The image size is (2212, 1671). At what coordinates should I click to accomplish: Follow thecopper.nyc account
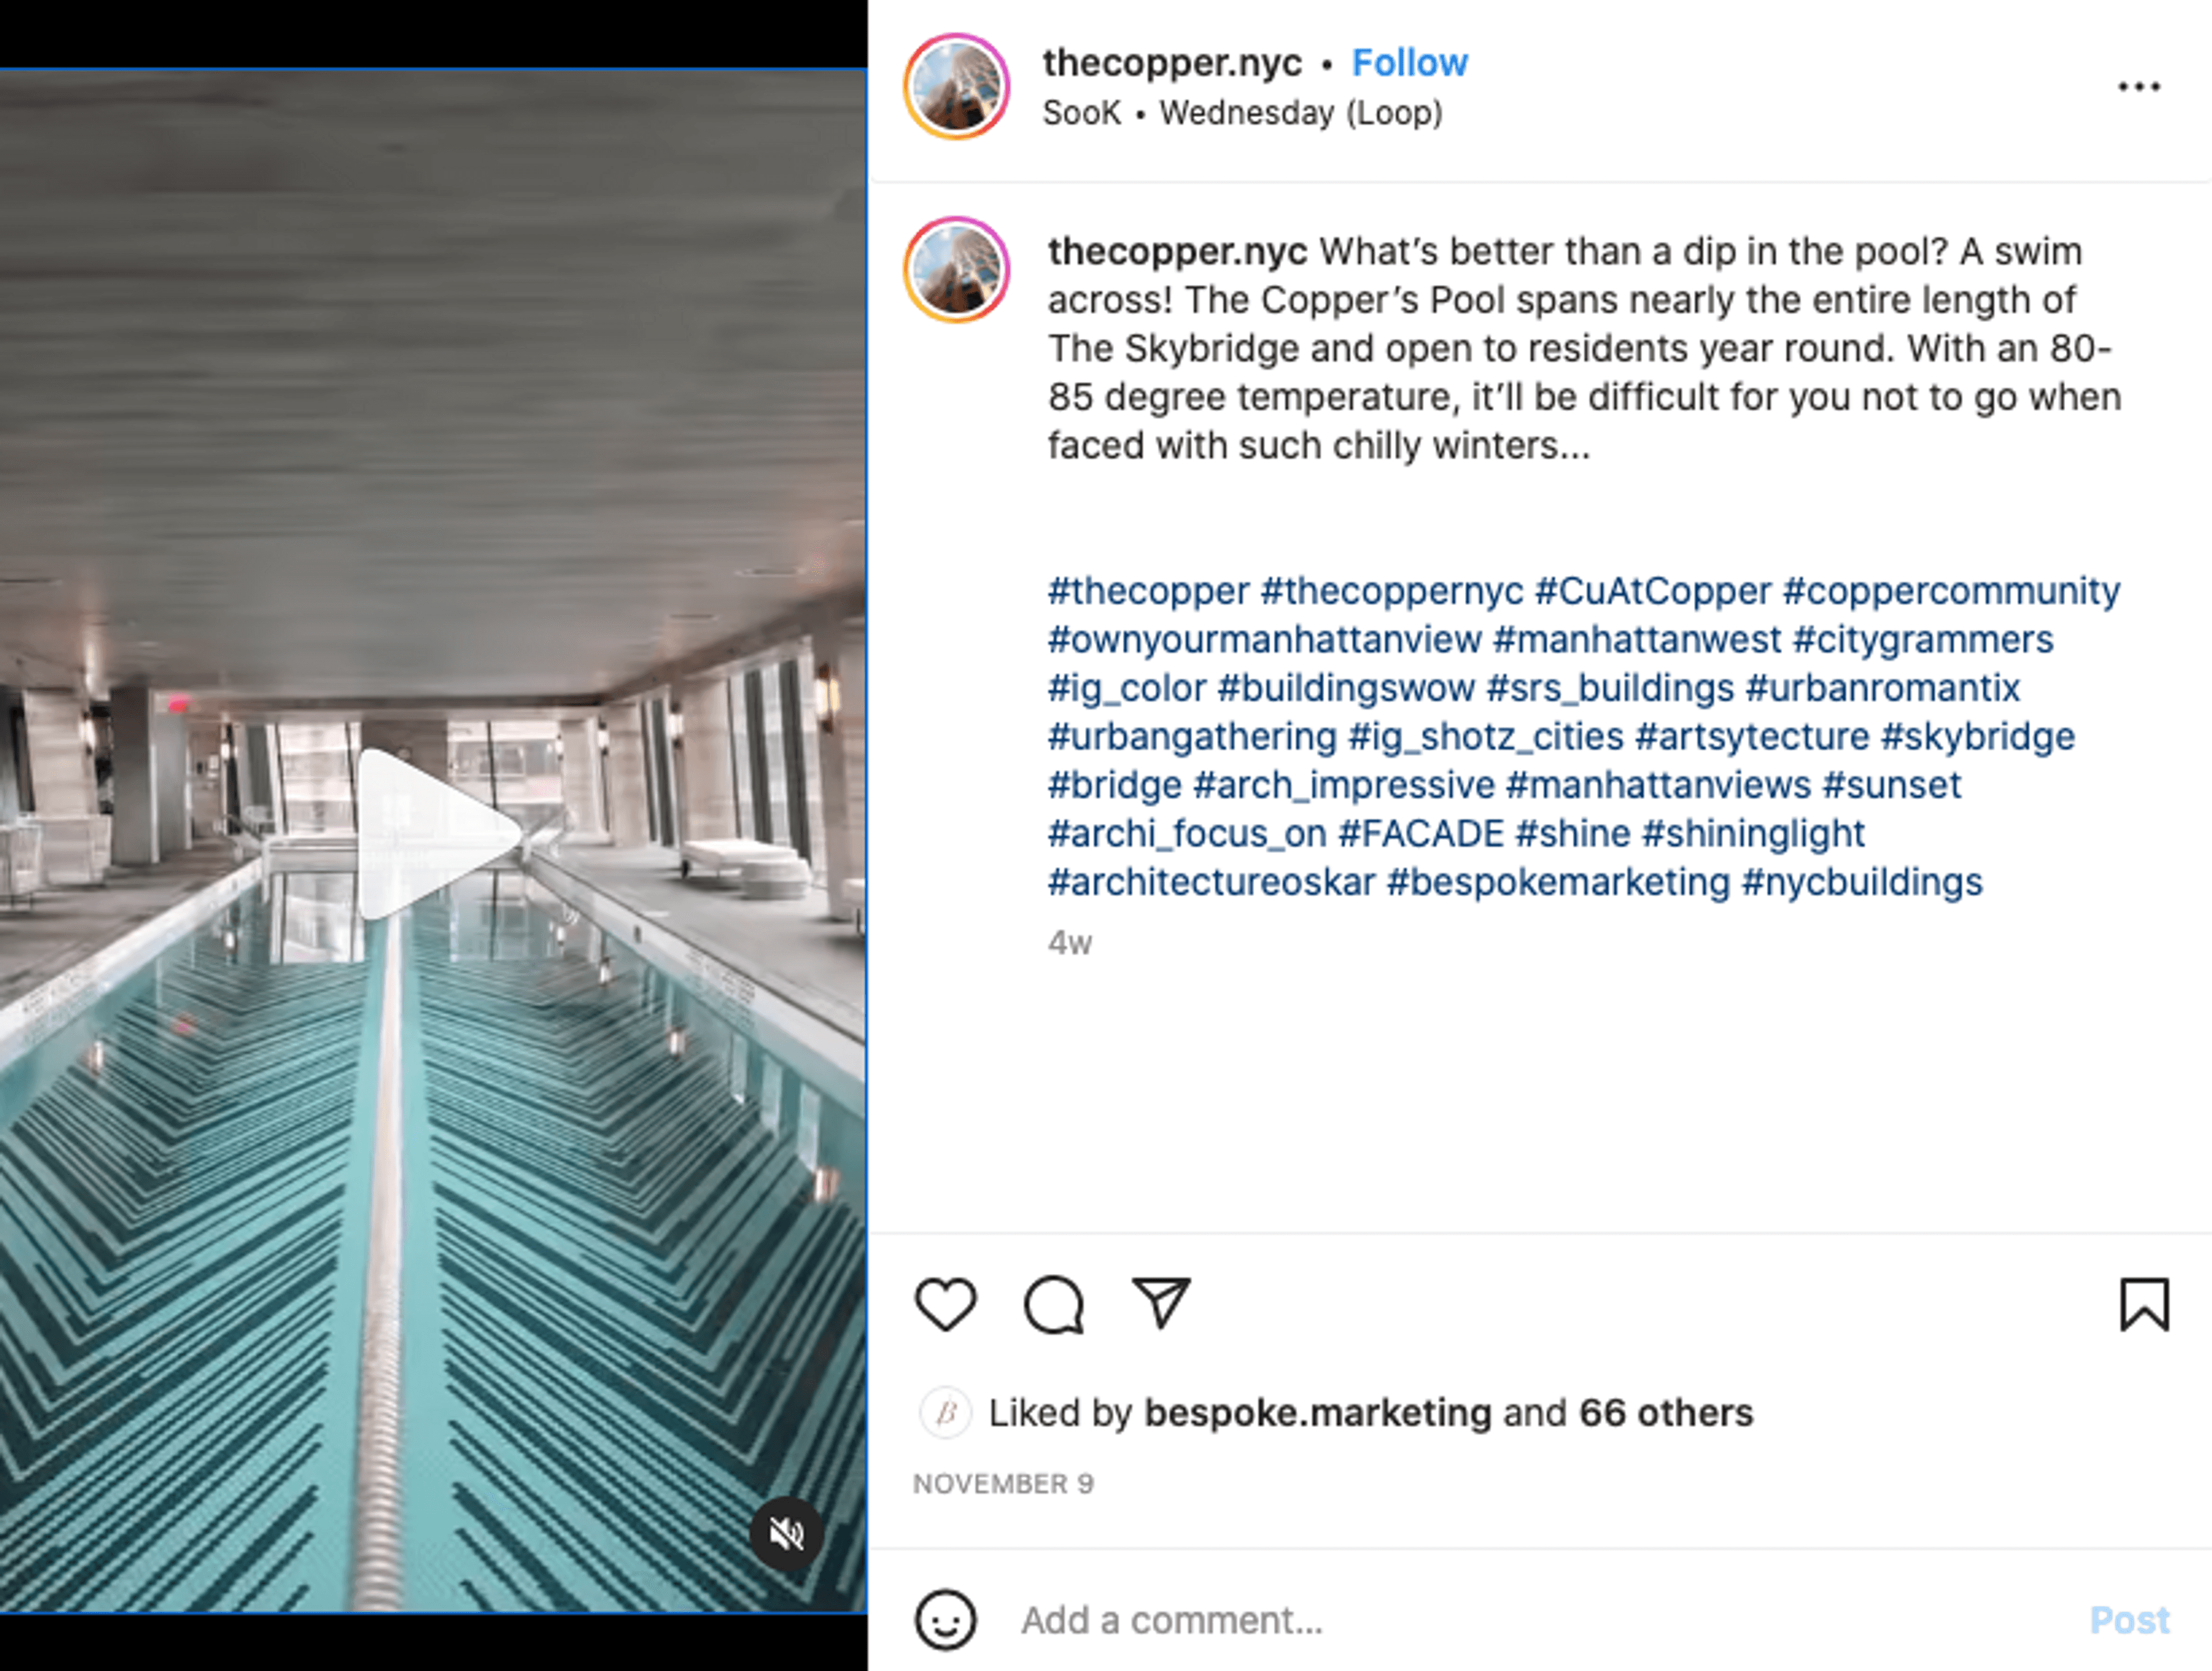[x=1409, y=63]
